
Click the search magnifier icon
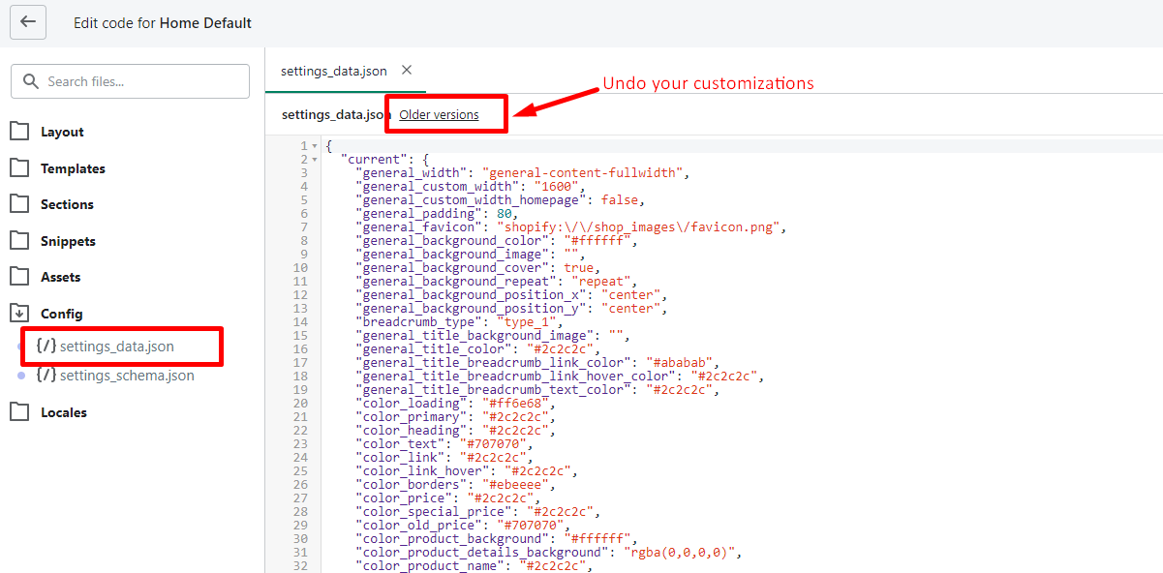(x=31, y=81)
